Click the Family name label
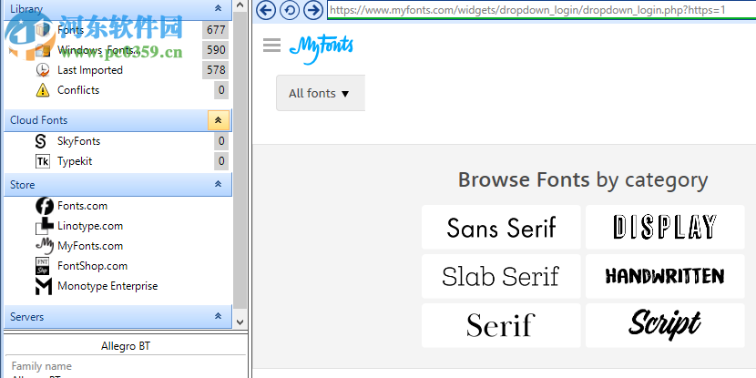 point(42,366)
